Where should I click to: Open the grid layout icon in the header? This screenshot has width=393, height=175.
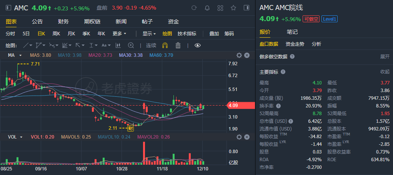click(220, 8)
